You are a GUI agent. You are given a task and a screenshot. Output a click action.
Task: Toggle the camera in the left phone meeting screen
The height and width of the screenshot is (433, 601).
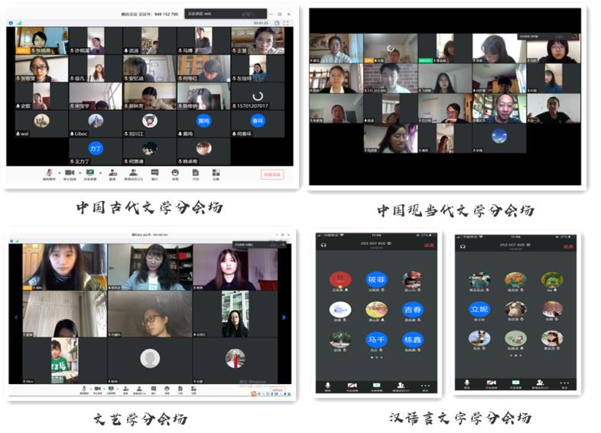point(352,385)
